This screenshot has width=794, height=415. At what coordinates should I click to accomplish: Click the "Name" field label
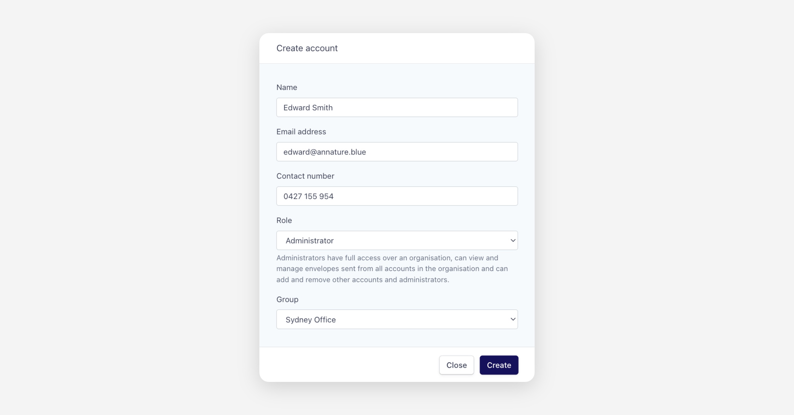click(287, 87)
